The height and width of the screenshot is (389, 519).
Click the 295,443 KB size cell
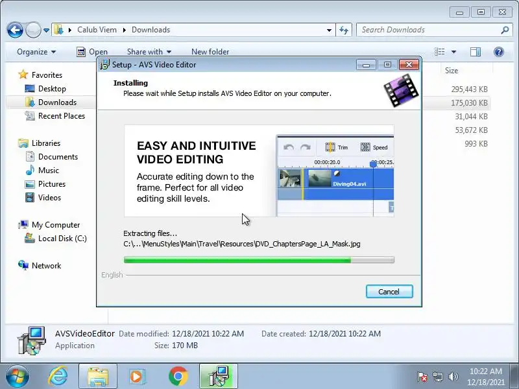469,89
